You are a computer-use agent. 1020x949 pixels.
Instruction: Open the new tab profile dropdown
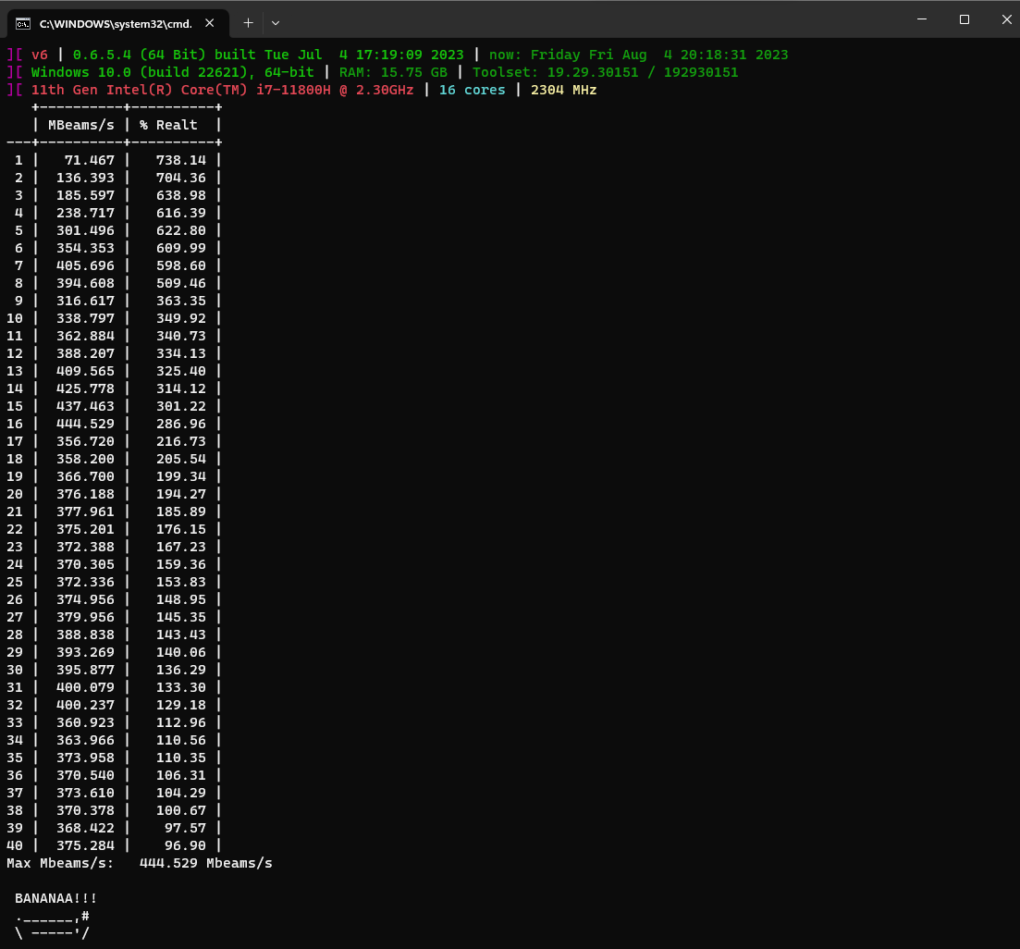tap(276, 23)
